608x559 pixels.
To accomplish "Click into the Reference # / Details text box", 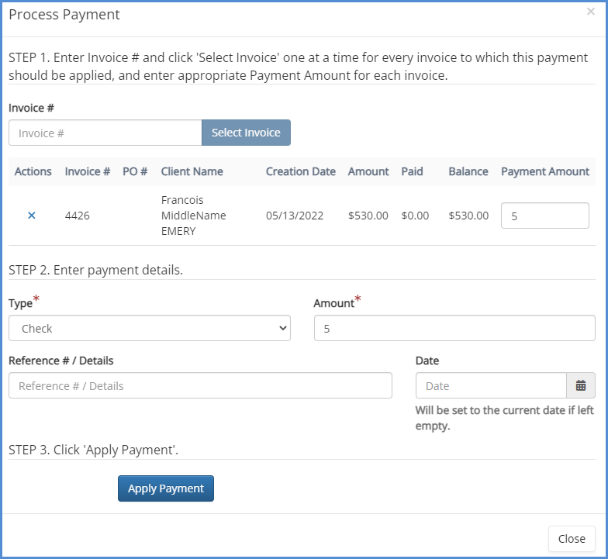I will tap(200, 385).
